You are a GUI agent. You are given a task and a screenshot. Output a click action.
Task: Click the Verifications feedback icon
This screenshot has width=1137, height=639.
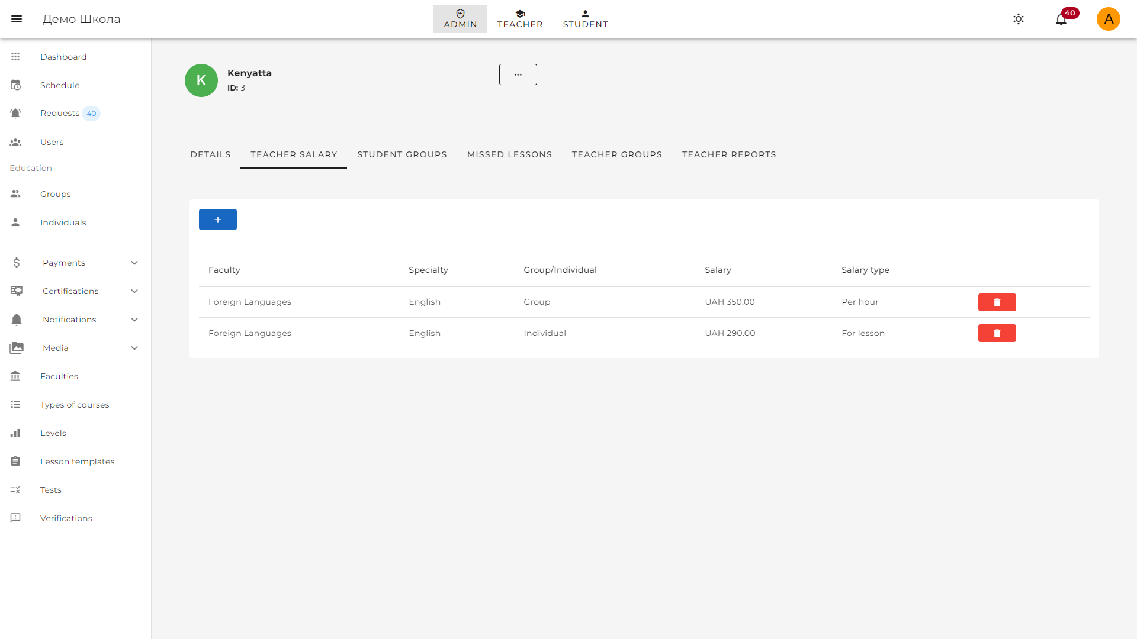click(15, 518)
